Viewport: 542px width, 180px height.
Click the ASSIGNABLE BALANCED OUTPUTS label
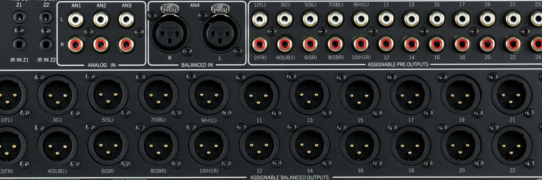click(x=290, y=177)
